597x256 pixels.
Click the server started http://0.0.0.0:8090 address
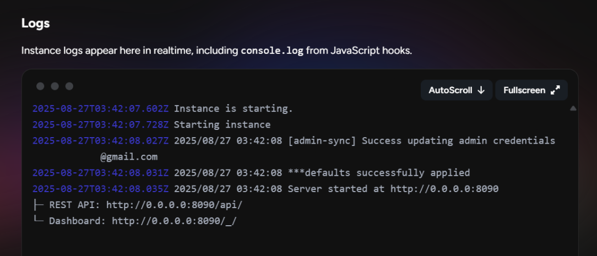[x=444, y=189]
